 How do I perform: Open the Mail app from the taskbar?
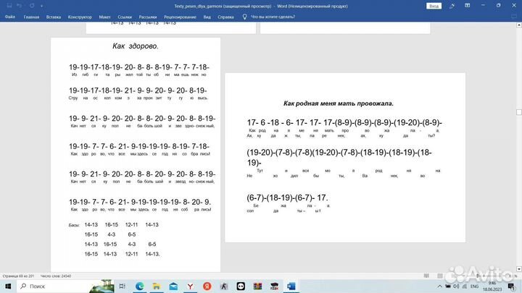click(173, 286)
